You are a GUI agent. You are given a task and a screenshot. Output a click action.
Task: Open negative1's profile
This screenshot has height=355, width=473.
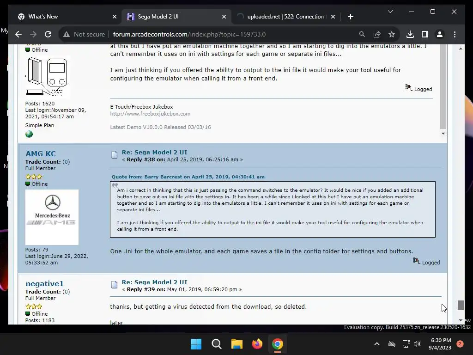click(x=44, y=284)
